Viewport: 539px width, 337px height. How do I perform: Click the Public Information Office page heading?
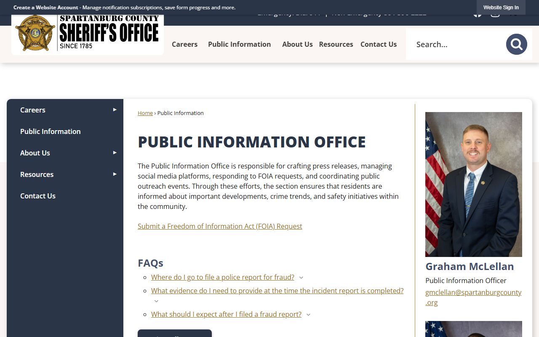(x=252, y=142)
